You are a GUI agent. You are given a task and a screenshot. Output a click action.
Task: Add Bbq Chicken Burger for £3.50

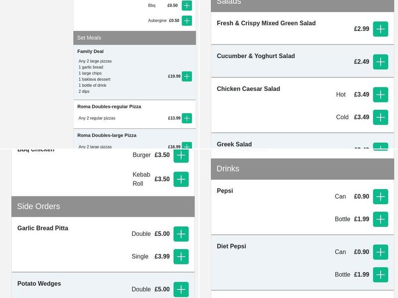click(x=181, y=155)
